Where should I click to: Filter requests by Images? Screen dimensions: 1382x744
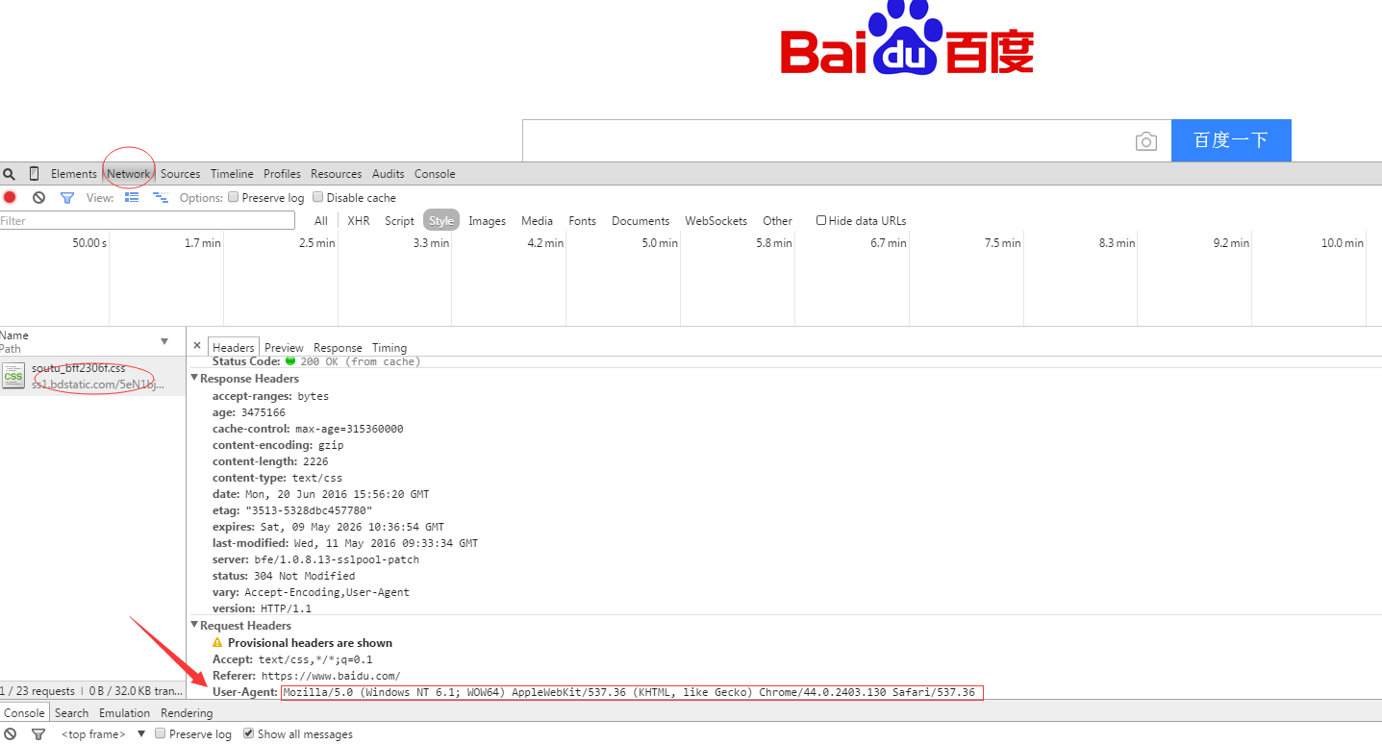click(488, 220)
